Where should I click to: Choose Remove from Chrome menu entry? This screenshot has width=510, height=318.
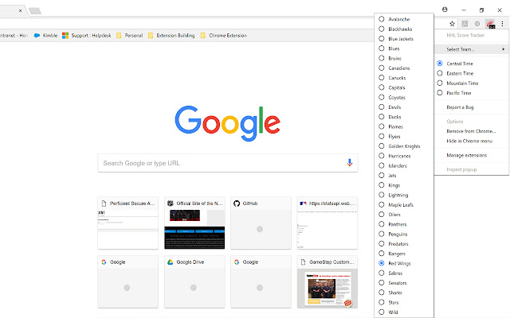point(472,131)
